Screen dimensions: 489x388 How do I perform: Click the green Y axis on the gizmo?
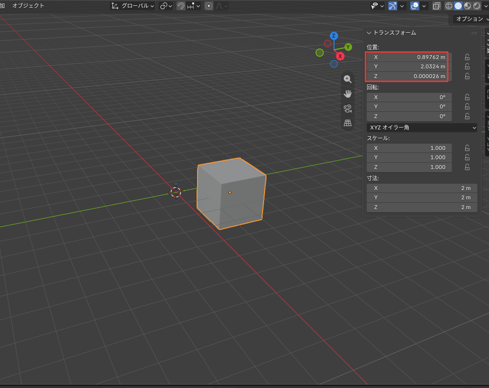(x=348, y=47)
